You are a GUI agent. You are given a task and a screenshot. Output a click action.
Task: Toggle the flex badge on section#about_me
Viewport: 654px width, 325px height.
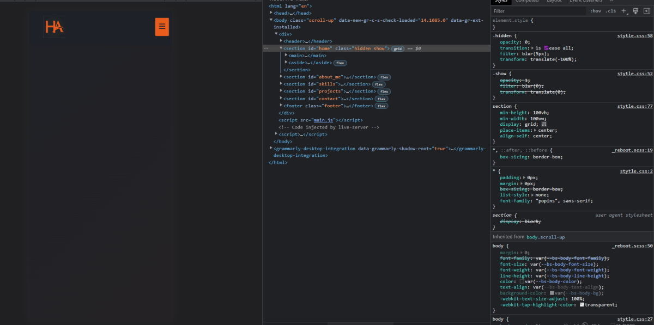click(x=384, y=77)
